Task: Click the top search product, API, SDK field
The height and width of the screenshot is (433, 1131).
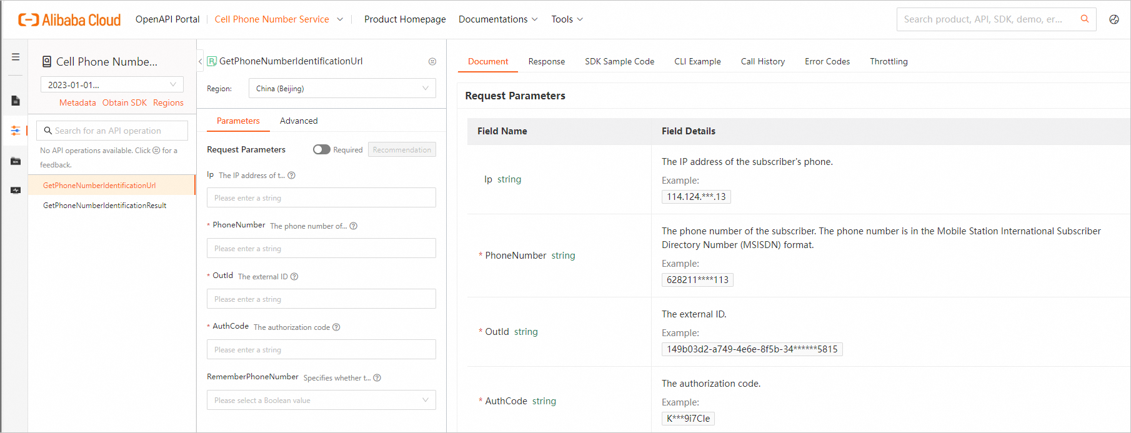Action: point(996,19)
